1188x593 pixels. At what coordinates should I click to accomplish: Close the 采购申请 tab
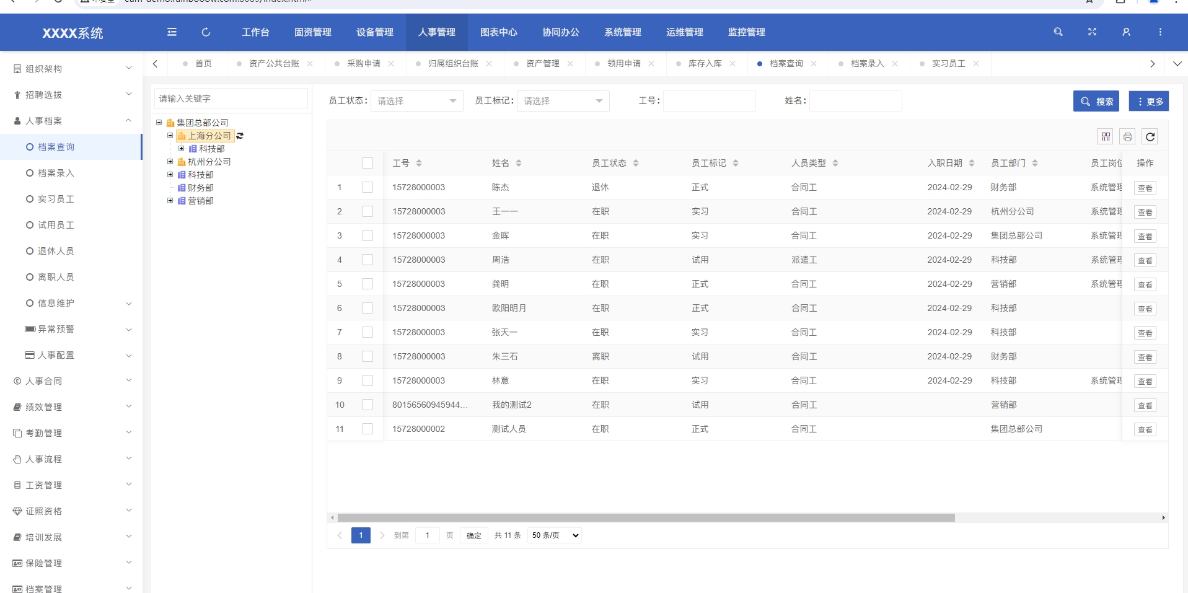click(391, 64)
